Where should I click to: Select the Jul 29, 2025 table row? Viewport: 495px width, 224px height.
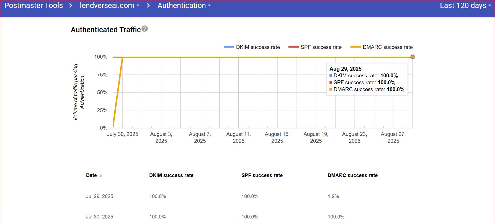tap(100, 196)
